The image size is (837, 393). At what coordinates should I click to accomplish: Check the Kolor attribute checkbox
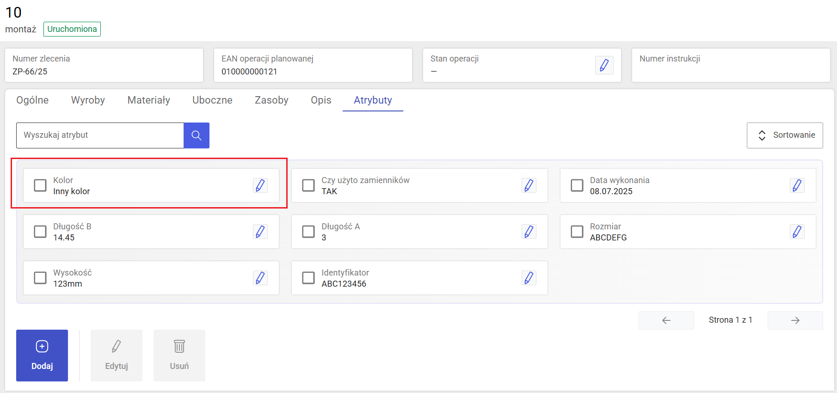40,185
